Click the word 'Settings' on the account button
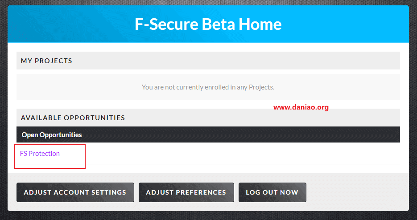Image resolution: width=417 pixels, height=220 pixels. click(x=109, y=192)
